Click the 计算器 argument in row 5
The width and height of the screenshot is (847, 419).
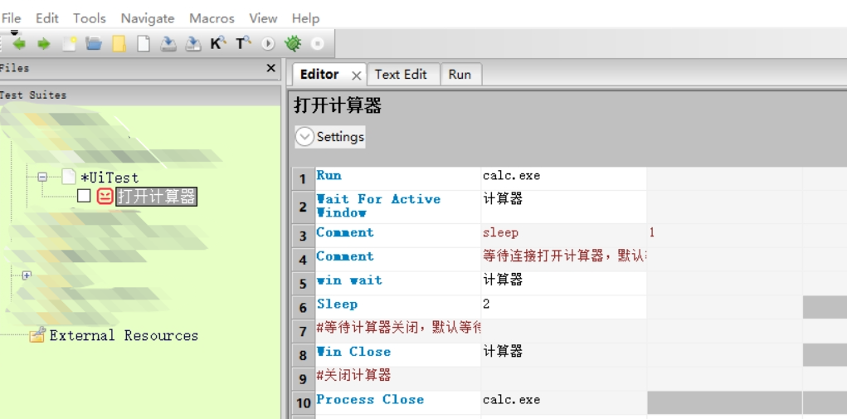coord(564,283)
